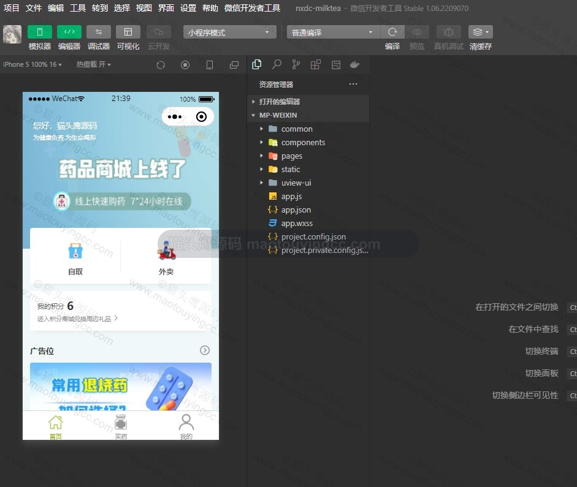Screen dimensions: 577x487
Task: Click the 广告位 circled arrow icon
Action: [205, 350]
